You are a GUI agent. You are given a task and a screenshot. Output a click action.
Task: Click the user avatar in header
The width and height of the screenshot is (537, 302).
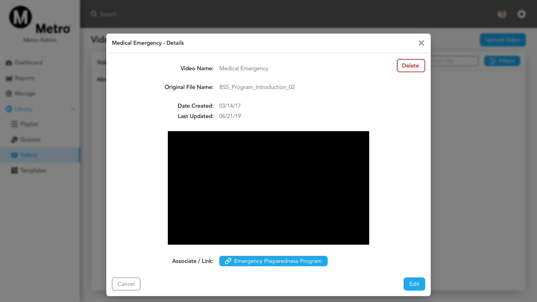tap(502, 14)
